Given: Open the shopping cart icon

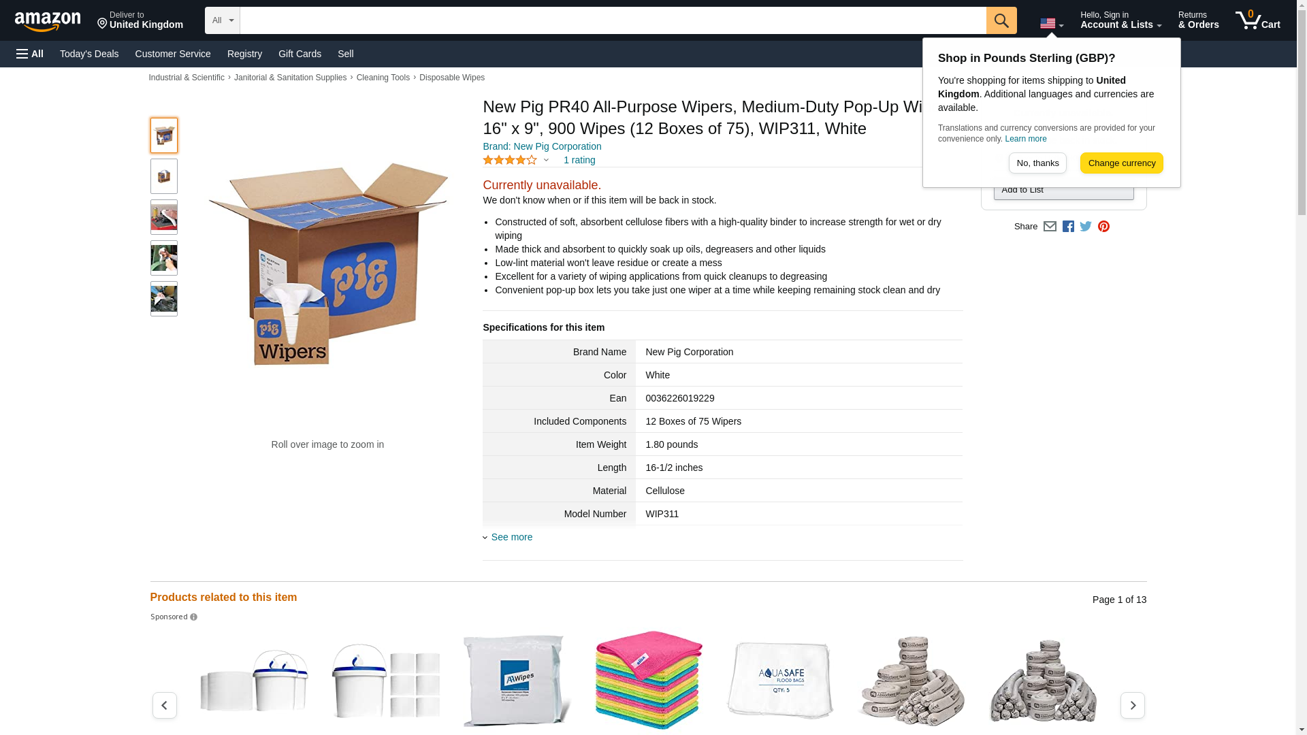Looking at the screenshot, I should 1257,20.
